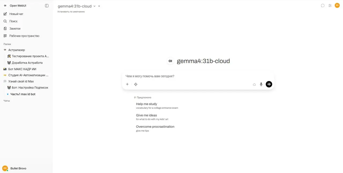Click the eye icon of Астралазер folder
Viewport: 343px width, 173px height.
(x=5, y=50)
